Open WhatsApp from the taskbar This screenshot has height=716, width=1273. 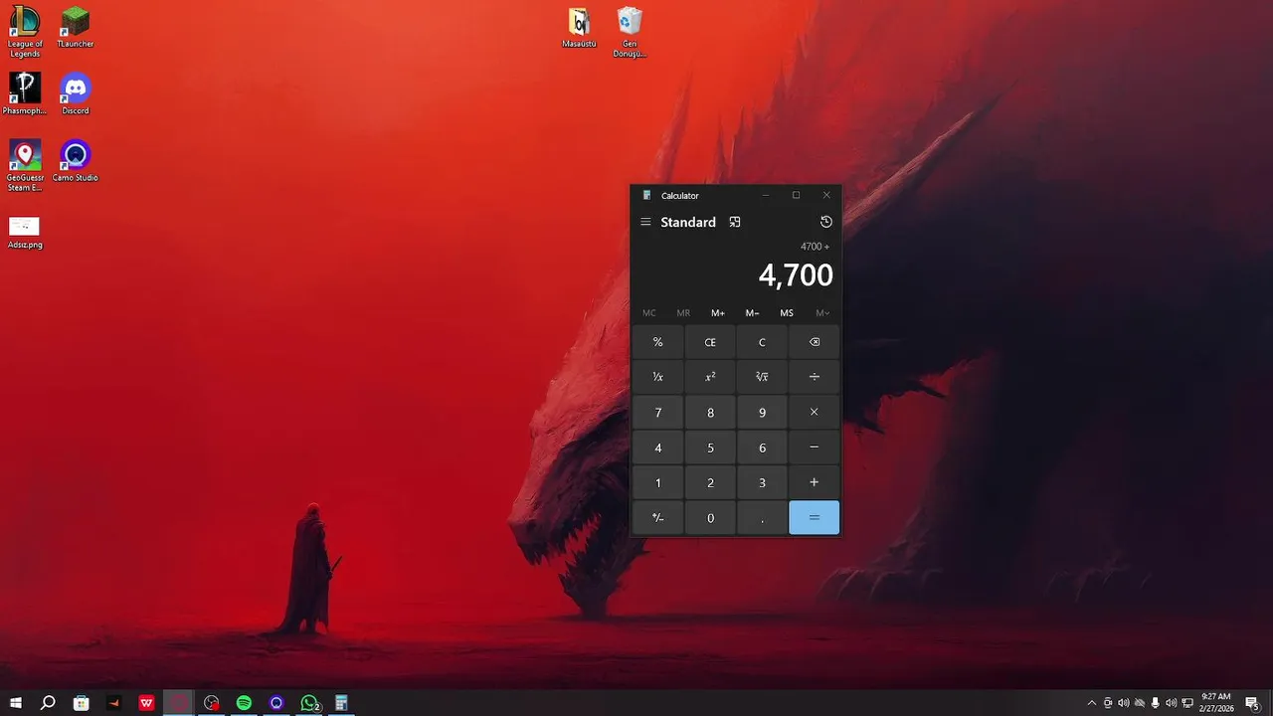tap(309, 703)
